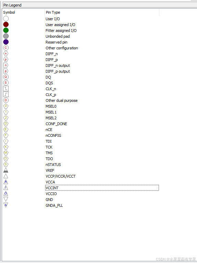This screenshot has height=263, width=197.
Task: Click the 'CLK_p' pin type text
Action: point(51,95)
